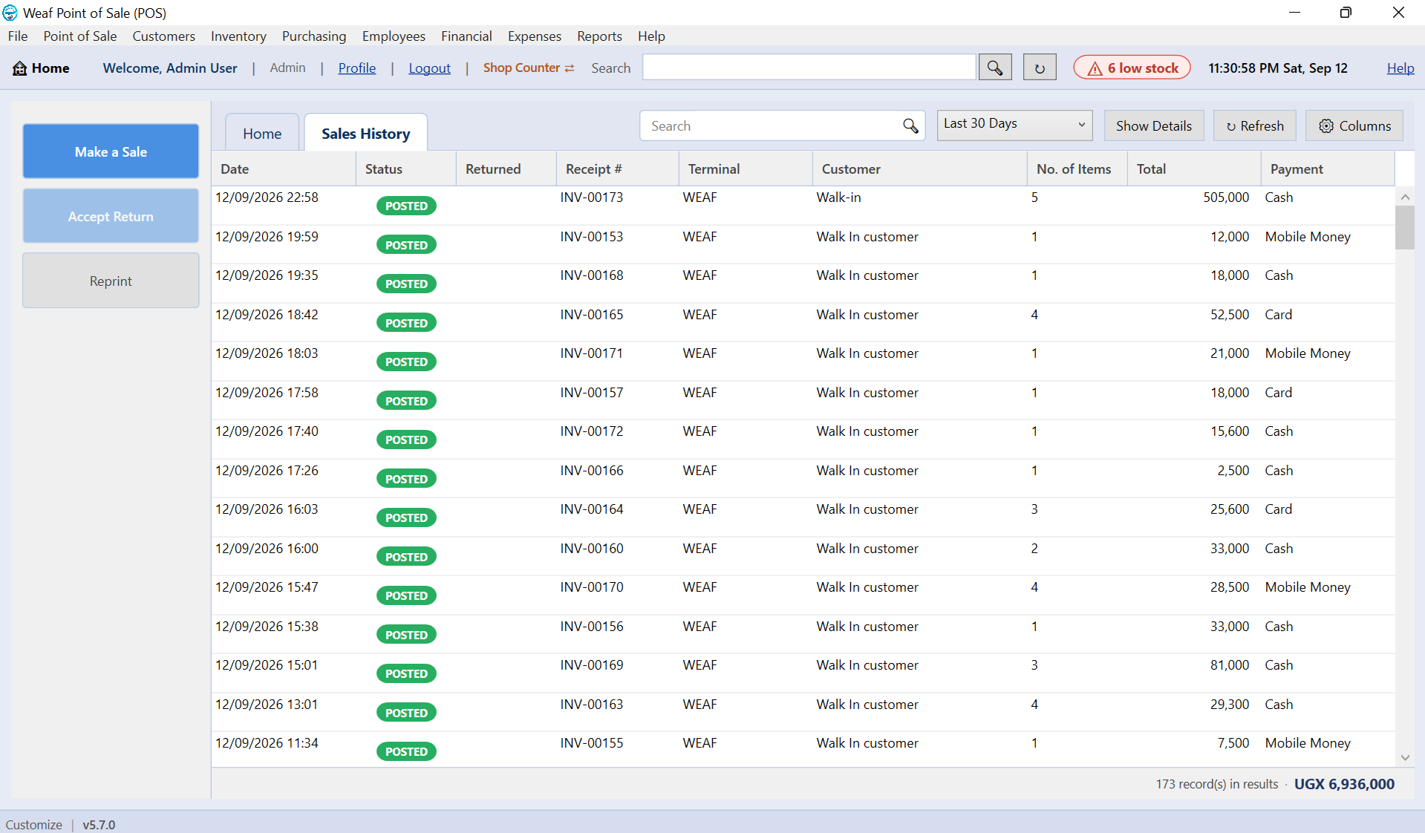
Task: Open the Columns gear settings
Action: click(x=1354, y=125)
